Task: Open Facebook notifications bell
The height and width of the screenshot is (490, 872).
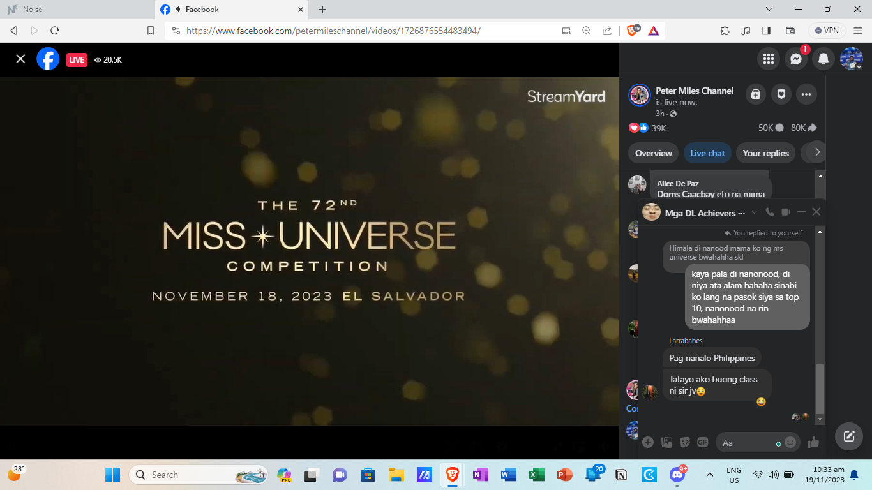Action: 823,59
